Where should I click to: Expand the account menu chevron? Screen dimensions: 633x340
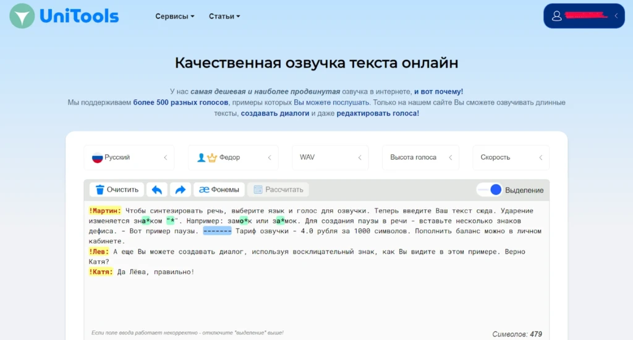coord(616,16)
